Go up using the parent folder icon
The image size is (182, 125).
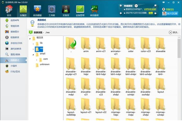click(x=71, y=44)
